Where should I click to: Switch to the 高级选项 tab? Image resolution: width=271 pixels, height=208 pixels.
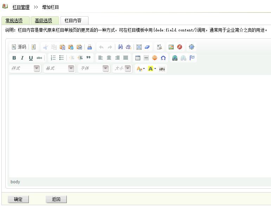click(44, 21)
